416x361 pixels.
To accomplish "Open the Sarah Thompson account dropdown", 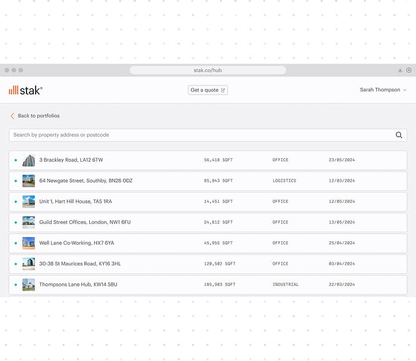I will pos(383,90).
